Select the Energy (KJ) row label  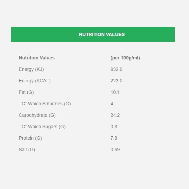click(31, 69)
